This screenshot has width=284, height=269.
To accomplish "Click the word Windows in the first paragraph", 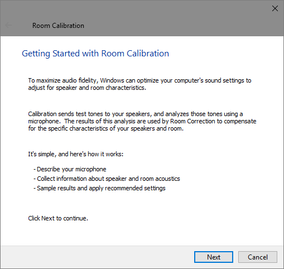I will 112,80.
